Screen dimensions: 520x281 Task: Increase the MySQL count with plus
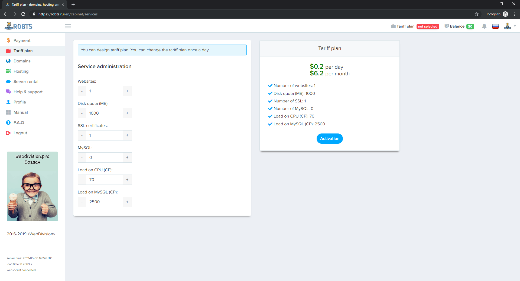pos(127,158)
